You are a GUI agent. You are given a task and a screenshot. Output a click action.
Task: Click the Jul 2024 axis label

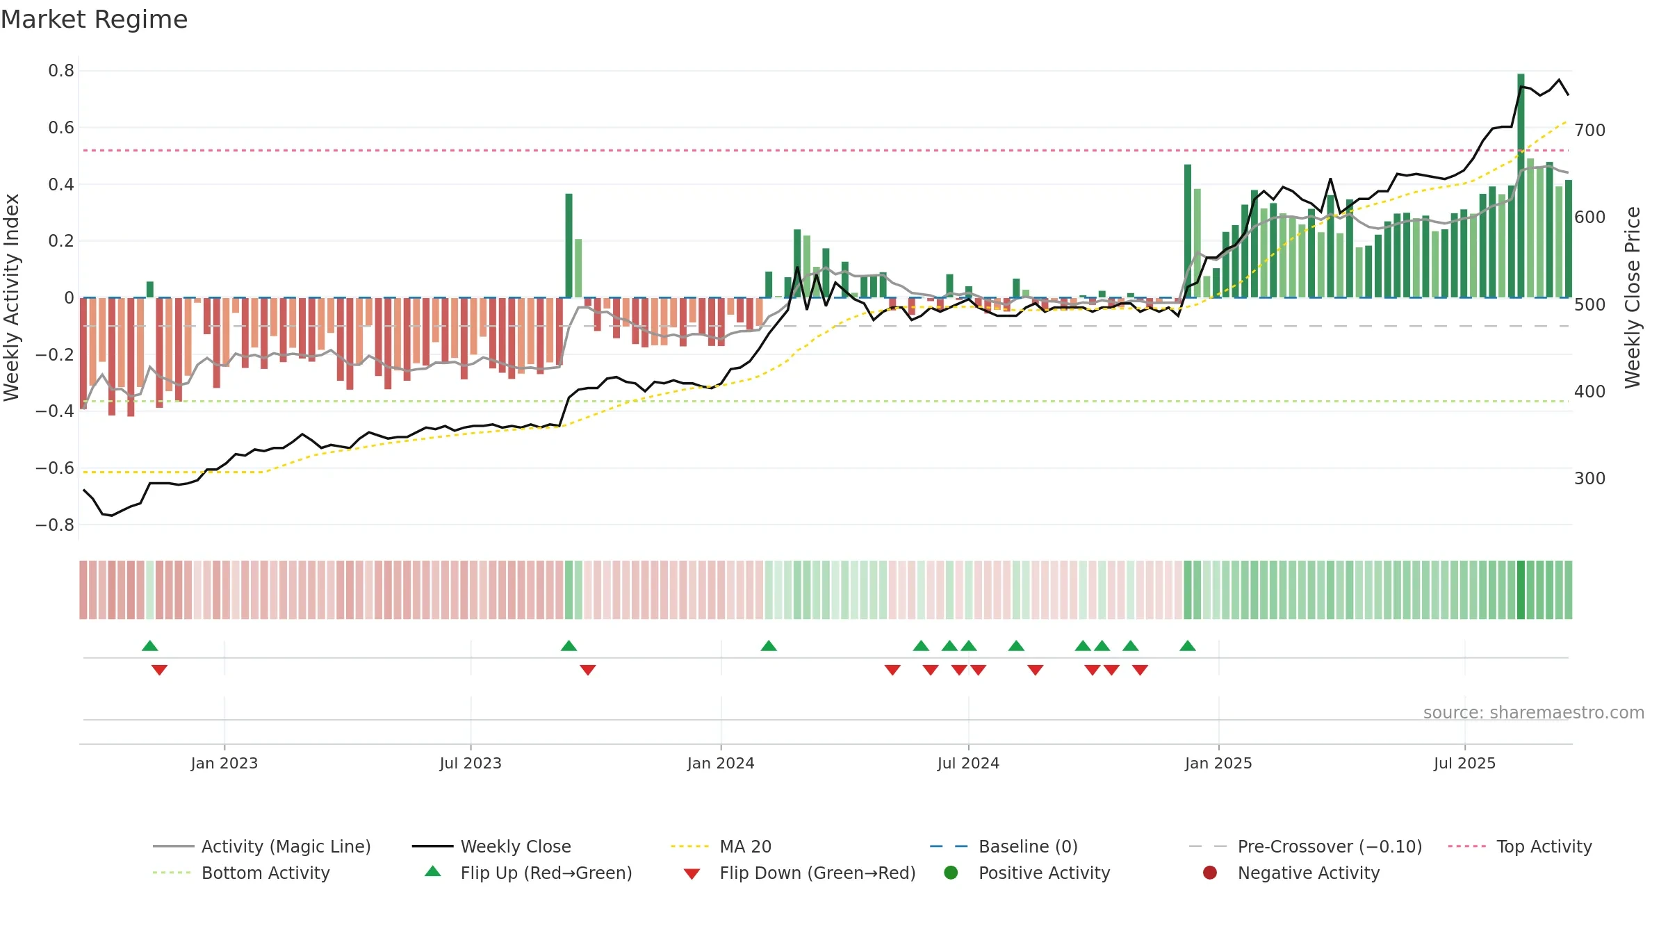tap(968, 763)
